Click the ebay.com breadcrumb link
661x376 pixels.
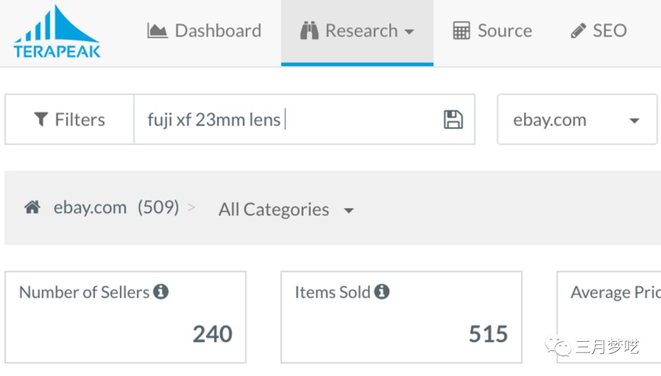click(90, 208)
